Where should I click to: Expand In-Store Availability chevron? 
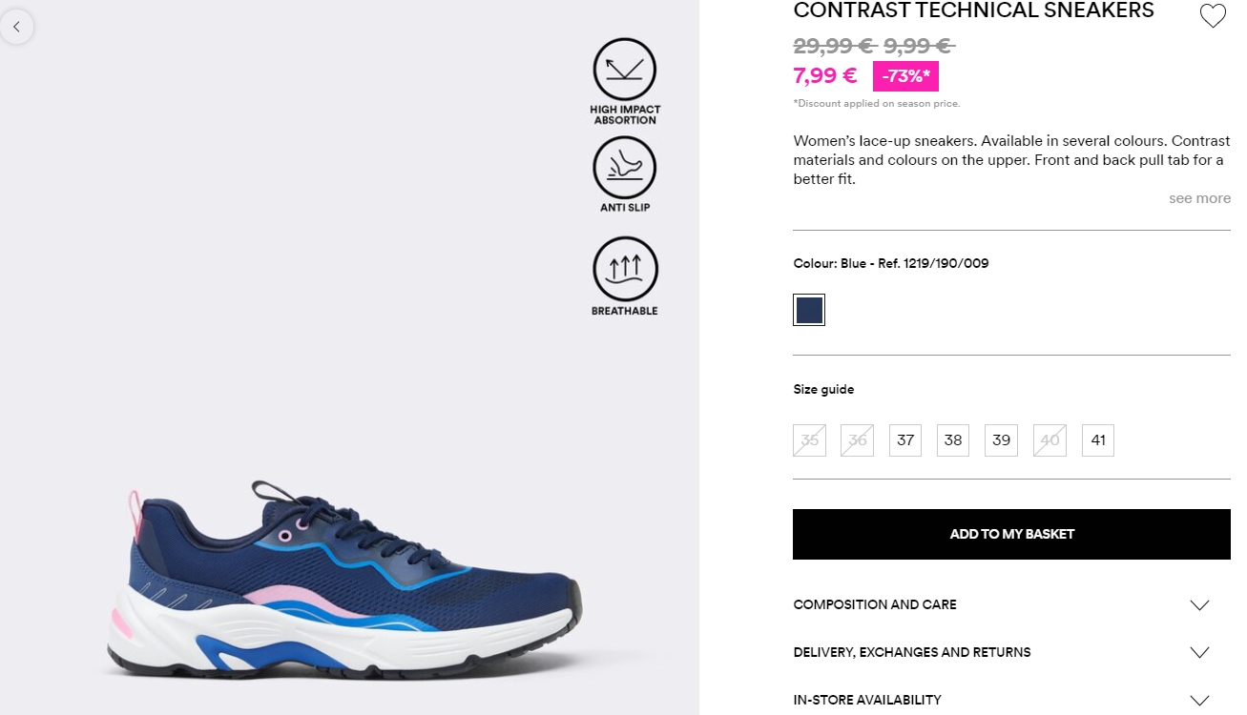click(x=1199, y=701)
